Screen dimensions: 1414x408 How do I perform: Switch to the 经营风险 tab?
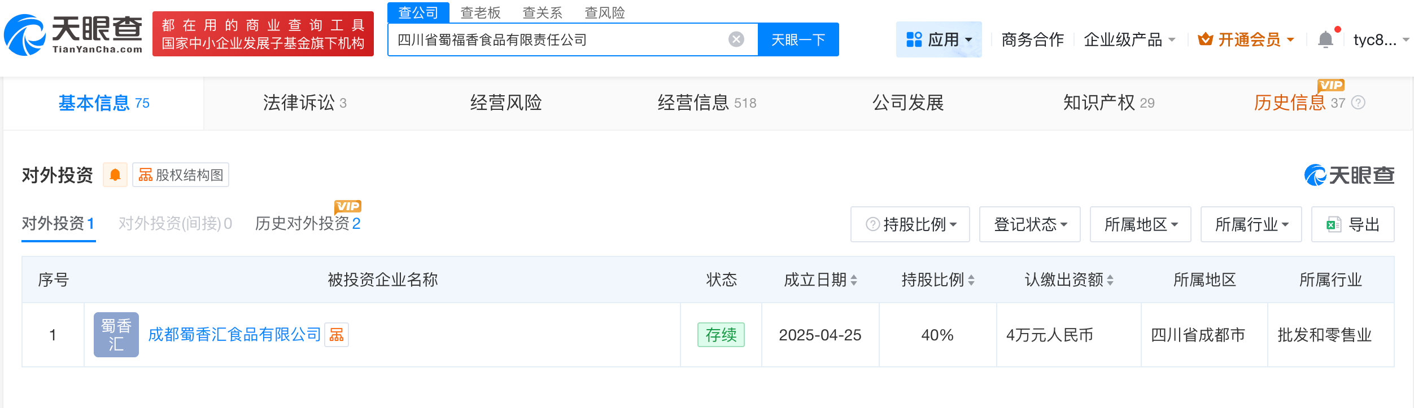tap(506, 103)
